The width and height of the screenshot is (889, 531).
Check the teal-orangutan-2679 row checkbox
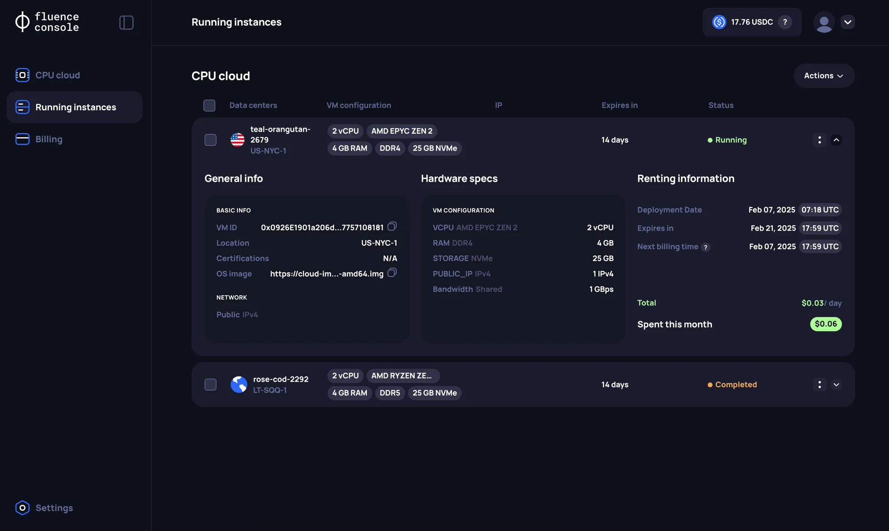(x=211, y=139)
